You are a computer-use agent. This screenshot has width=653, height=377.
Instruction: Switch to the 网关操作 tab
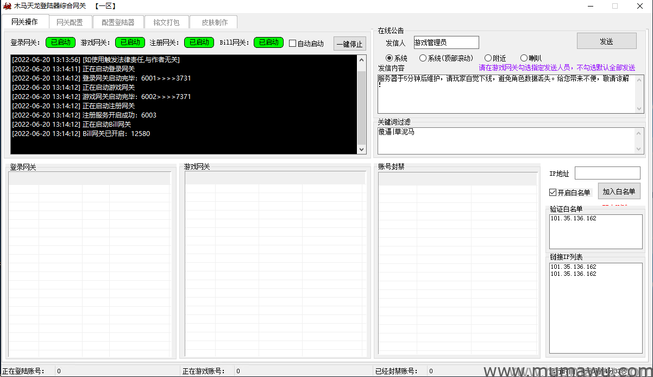click(x=24, y=22)
